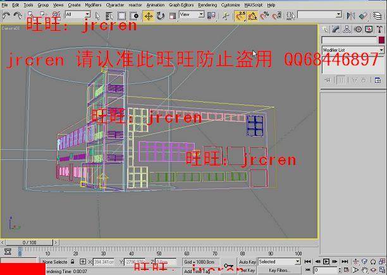Open the File menu
The height and width of the screenshot is (275, 387).
click(x=4, y=5)
